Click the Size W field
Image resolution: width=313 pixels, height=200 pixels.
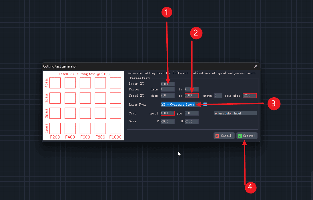click(x=168, y=121)
